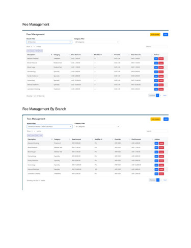Screen dimensions: 191x248
Task: Select page 1 in top Fee Management pagination
Action: pos(157,96)
